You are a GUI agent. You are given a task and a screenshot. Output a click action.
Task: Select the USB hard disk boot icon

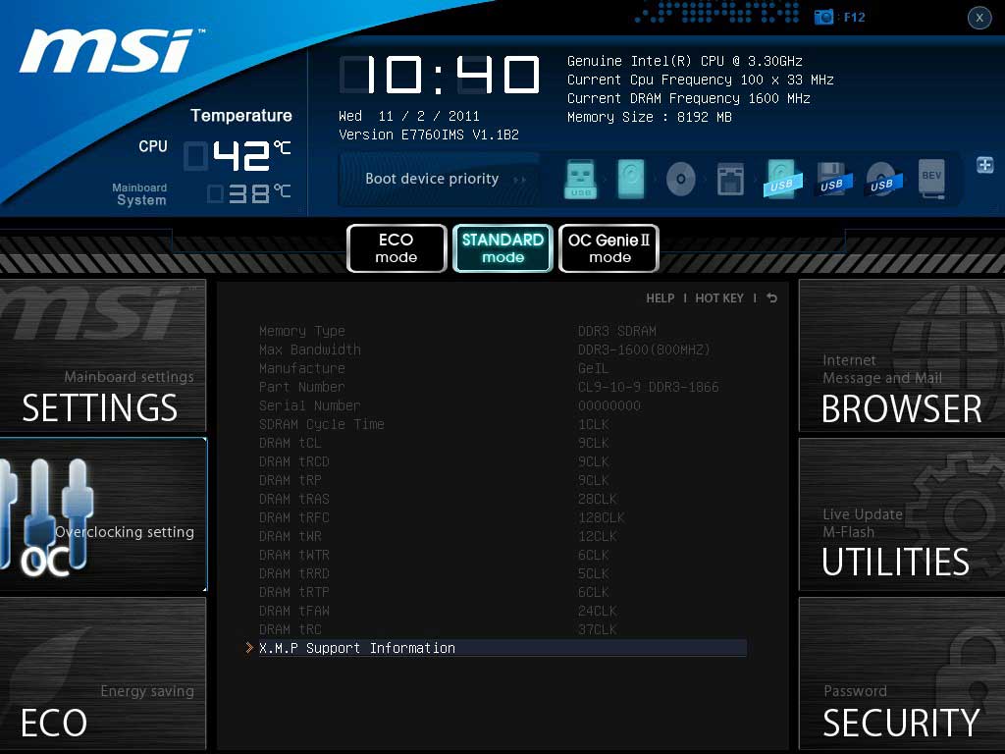(781, 179)
